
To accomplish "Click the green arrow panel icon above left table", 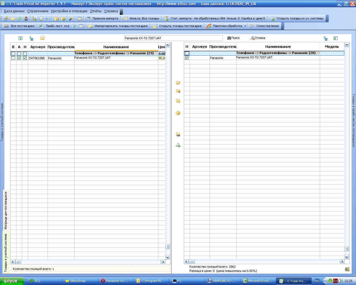I will (x=20, y=38).
